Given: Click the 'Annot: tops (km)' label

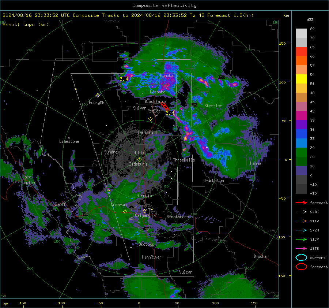Looking at the screenshot, I should pos(26,25).
